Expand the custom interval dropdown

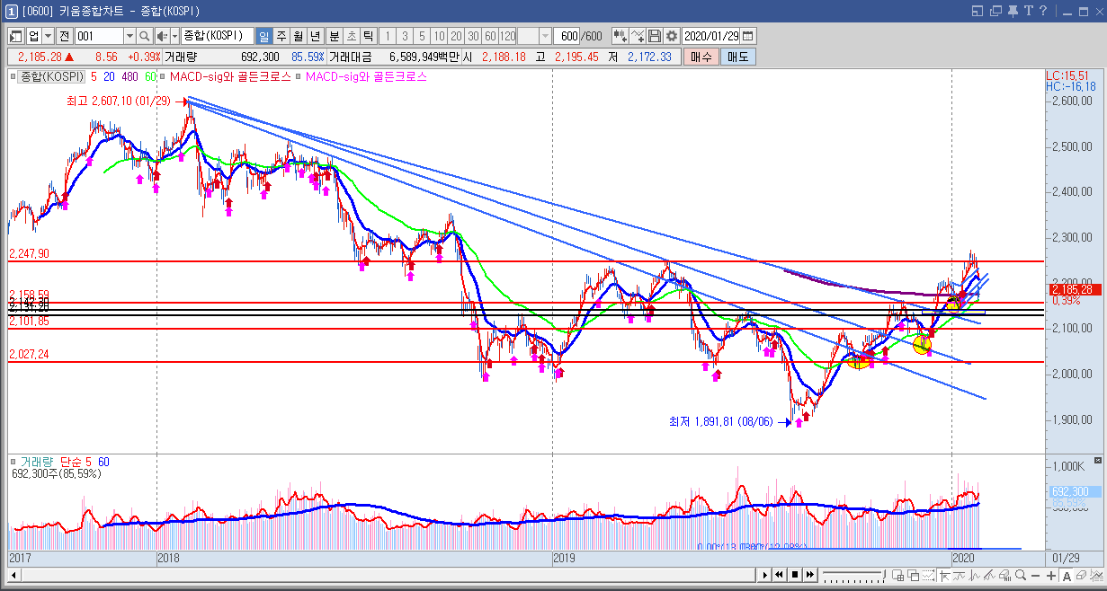546,36
